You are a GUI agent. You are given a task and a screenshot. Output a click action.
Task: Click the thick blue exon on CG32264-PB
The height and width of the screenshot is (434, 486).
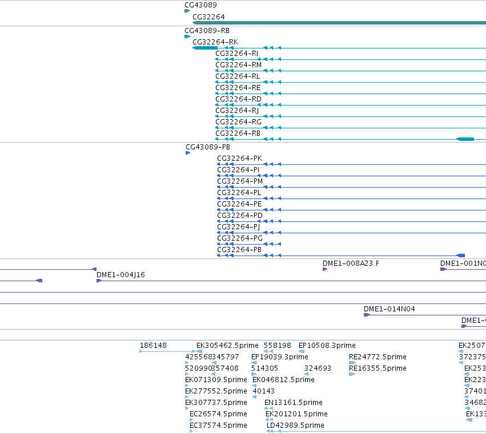[x=461, y=255]
